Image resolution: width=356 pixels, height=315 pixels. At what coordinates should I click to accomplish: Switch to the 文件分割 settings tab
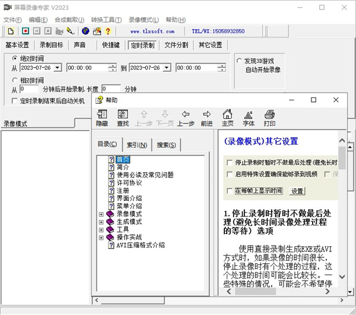176,45
